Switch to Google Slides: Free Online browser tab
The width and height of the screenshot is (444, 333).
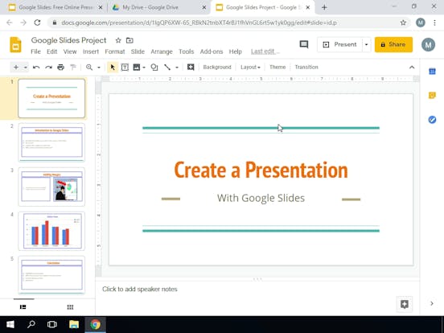pyautogui.click(x=55, y=8)
